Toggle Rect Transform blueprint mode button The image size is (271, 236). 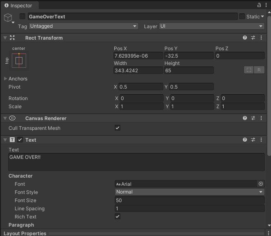click(249, 70)
